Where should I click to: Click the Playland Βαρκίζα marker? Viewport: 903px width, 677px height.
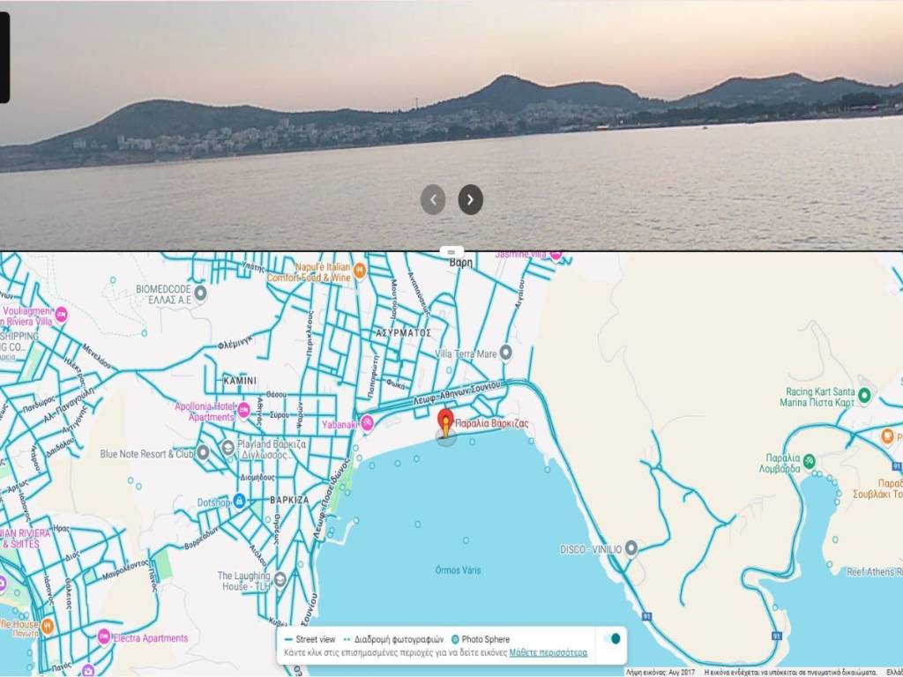(x=228, y=446)
